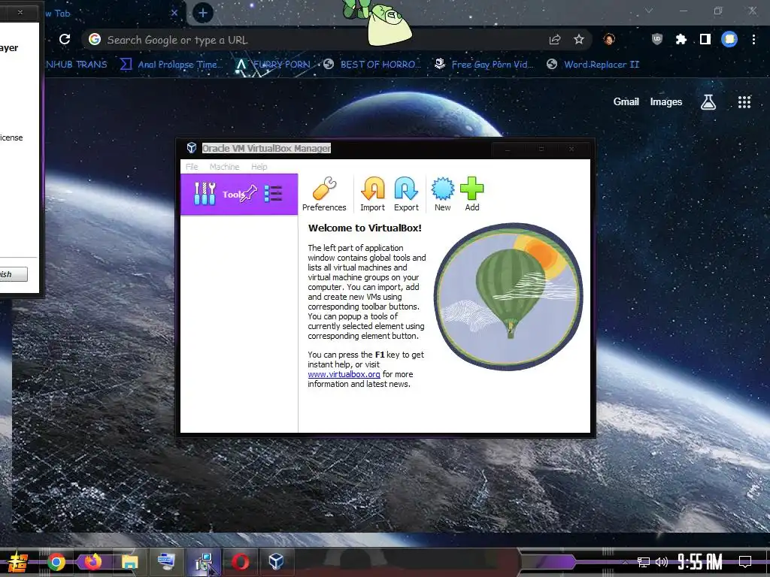The width and height of the screenshot is (770, 577).
Task: Import an appliance with the Import icon
Action: pos(373,195)
